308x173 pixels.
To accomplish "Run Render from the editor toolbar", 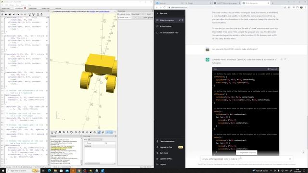I will [33, 14].
